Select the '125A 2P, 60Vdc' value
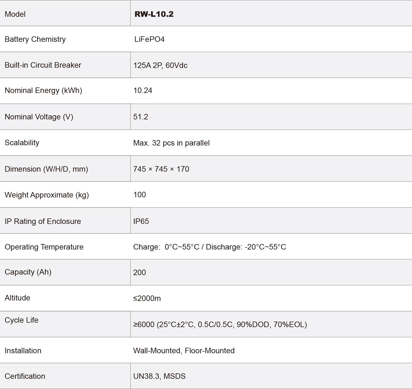412x389 pixels. 160,65
